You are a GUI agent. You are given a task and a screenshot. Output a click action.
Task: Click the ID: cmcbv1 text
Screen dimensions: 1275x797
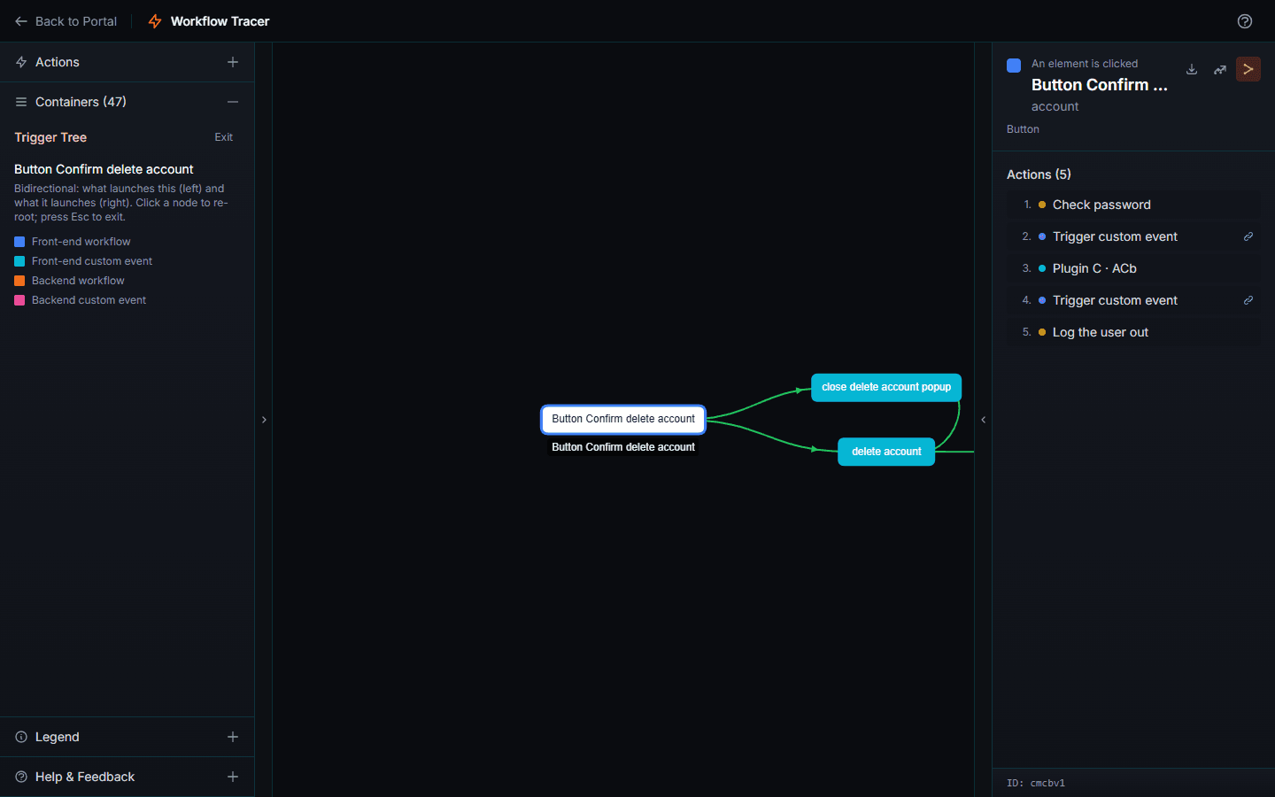pos(1036,783)
